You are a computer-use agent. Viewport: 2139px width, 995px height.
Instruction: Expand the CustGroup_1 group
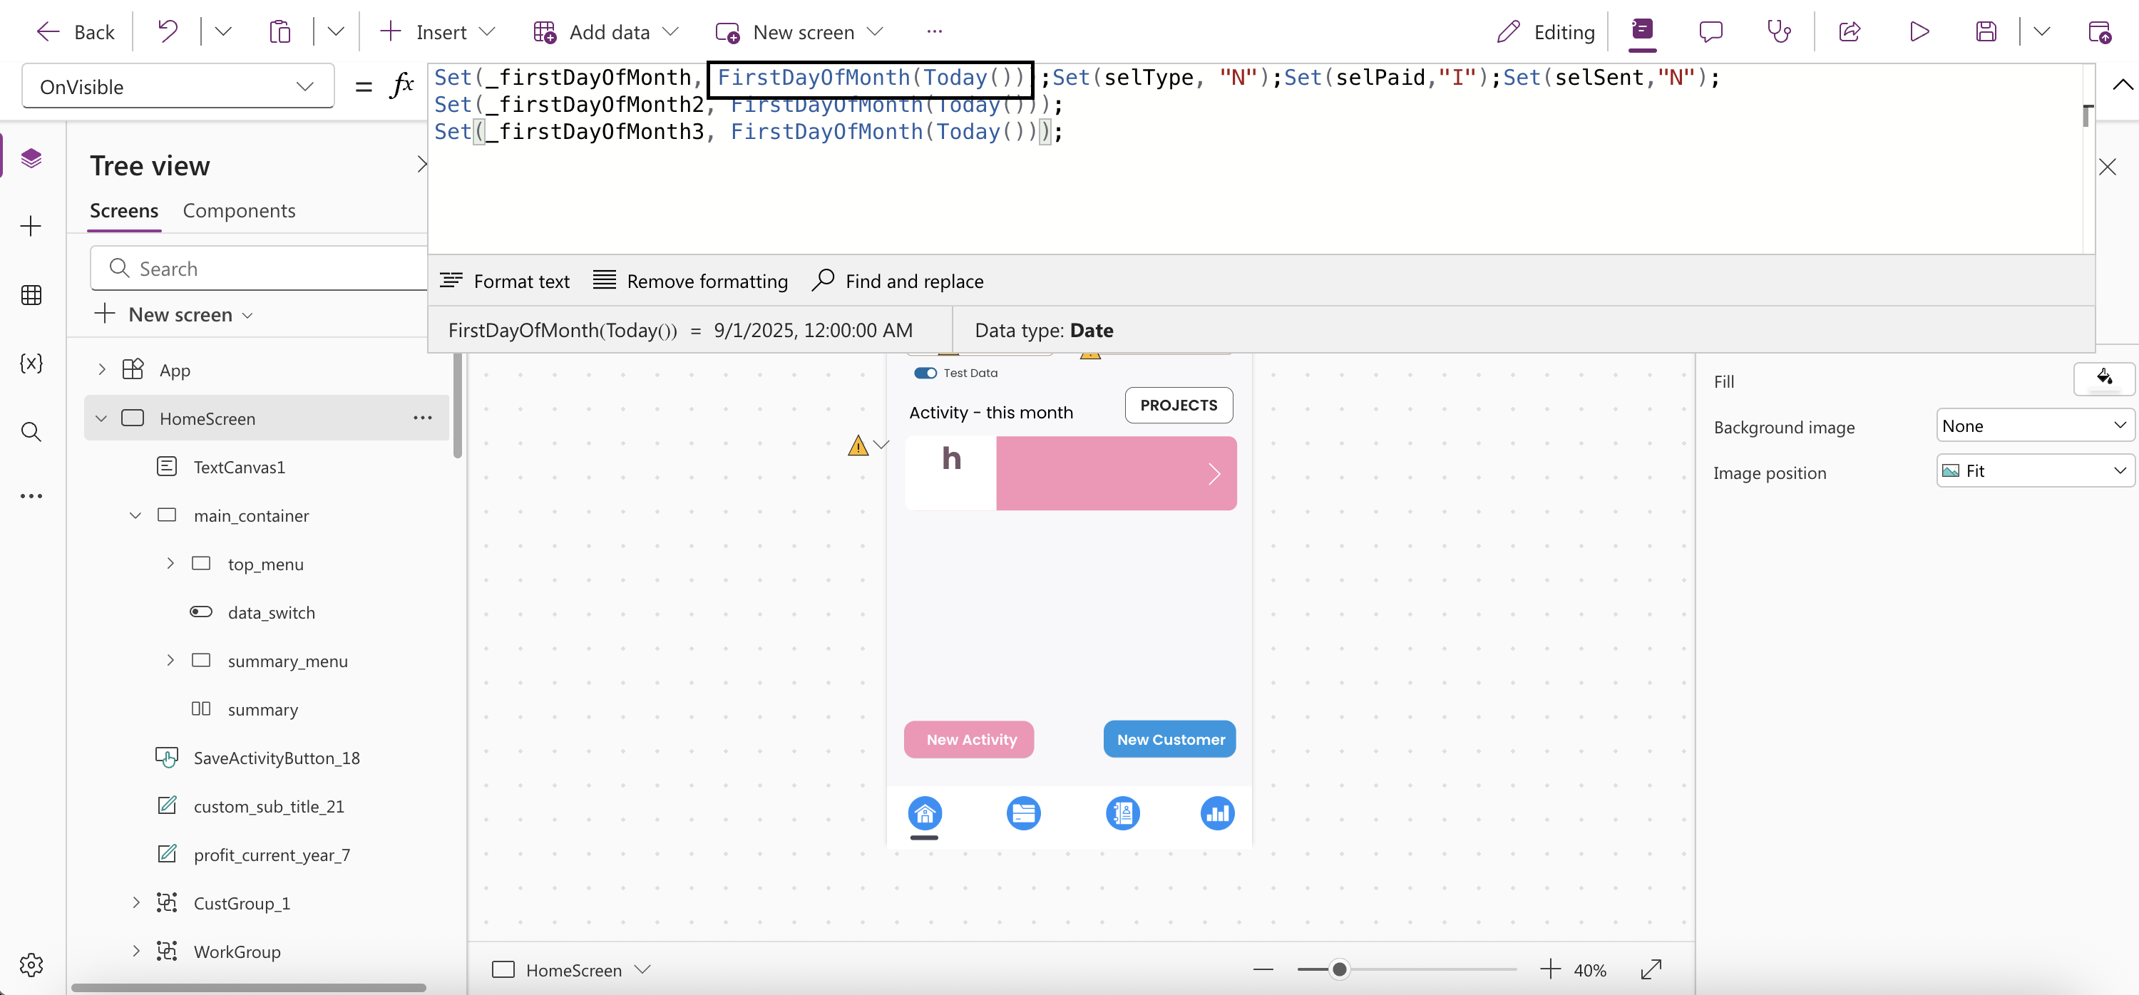point(136,903)
